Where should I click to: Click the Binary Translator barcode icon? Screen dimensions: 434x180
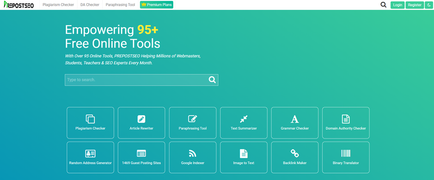(x=346, y=153)
